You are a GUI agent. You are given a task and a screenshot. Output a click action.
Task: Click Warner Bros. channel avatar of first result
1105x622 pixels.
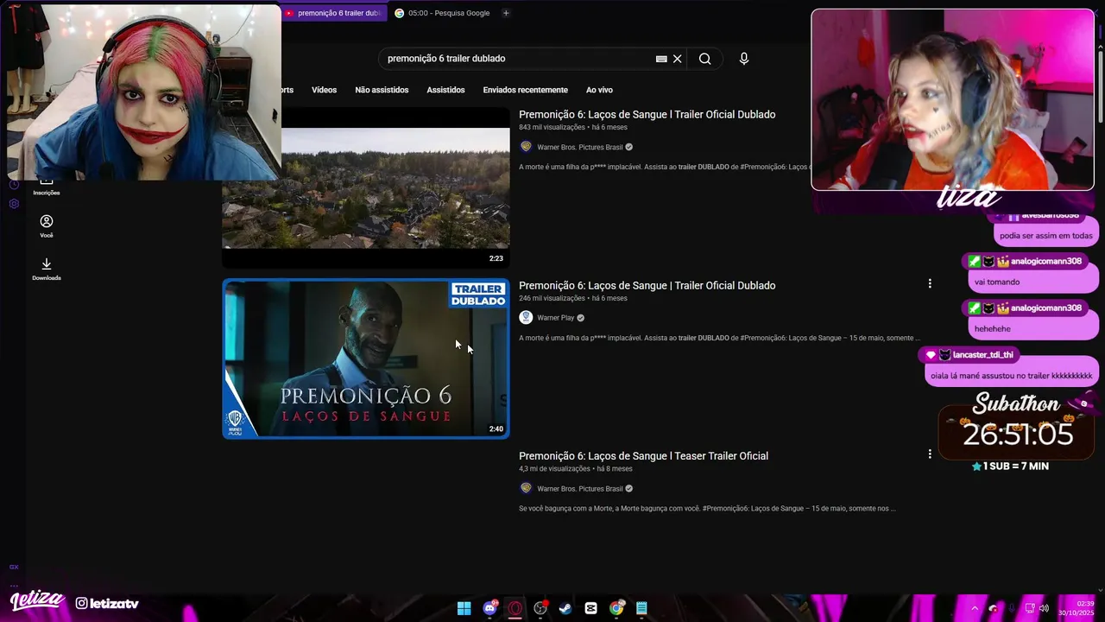point(526,147)
